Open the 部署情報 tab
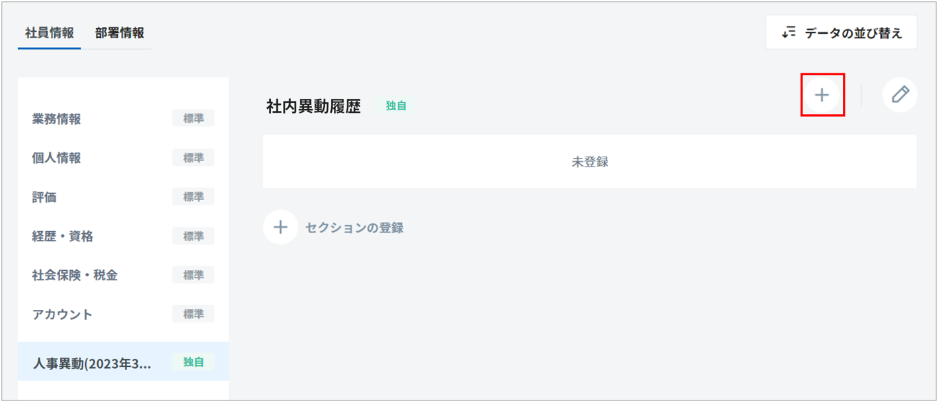Viewport: 938px width, 403px height. click(119, 32)
